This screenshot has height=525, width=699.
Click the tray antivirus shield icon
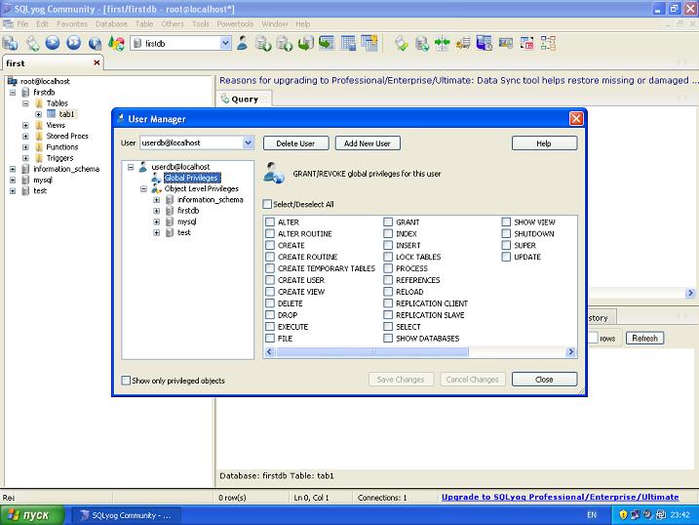pos(623,514)
